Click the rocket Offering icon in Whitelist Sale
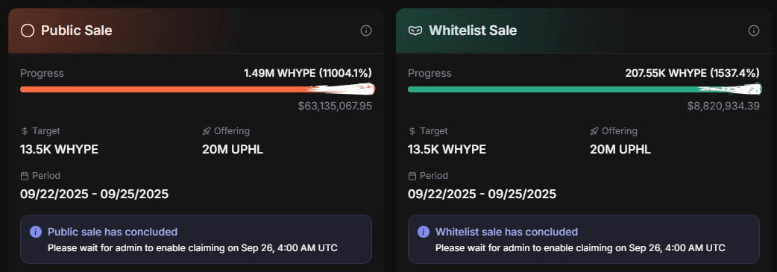The width and height of the screenshot is (777, 272). pos(594,131)
